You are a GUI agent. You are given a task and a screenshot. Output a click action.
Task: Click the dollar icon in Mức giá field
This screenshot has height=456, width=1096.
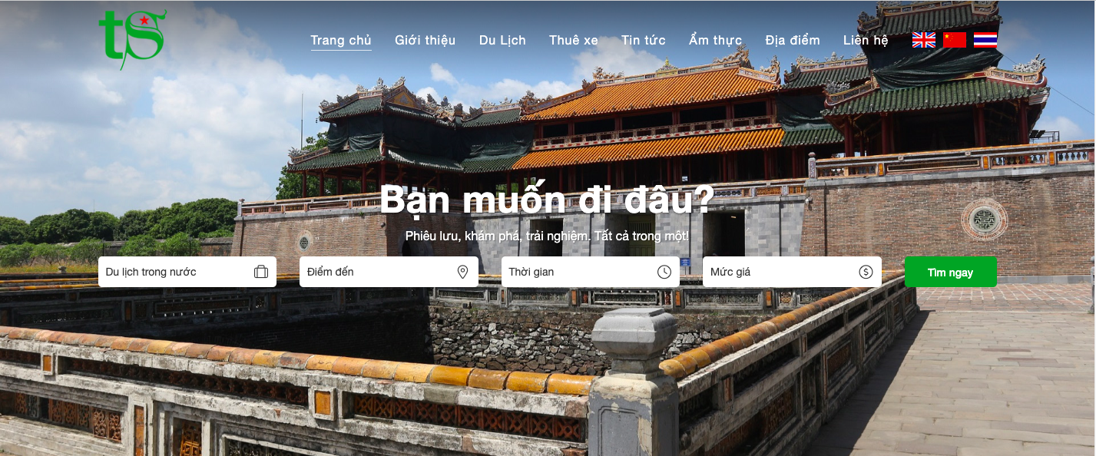tap(866, 272)
